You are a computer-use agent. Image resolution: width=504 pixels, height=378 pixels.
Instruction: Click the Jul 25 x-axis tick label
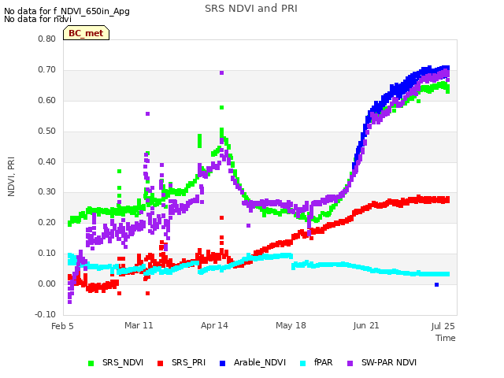(443, 326)
